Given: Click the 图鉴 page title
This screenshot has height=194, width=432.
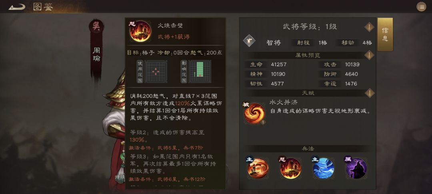Looking at the screenshot, I should (x=43, y=7).
